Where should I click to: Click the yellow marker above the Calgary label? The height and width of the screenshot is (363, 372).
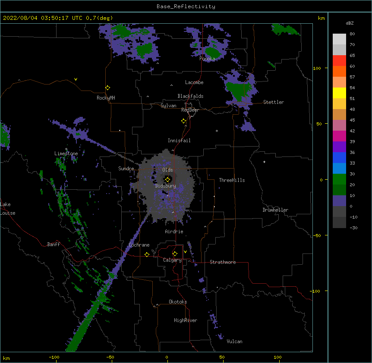[175, 254]
